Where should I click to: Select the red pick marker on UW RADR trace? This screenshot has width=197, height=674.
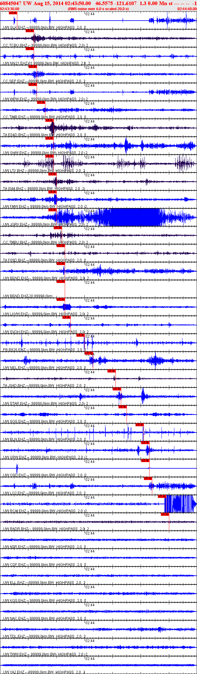[165, 515]
